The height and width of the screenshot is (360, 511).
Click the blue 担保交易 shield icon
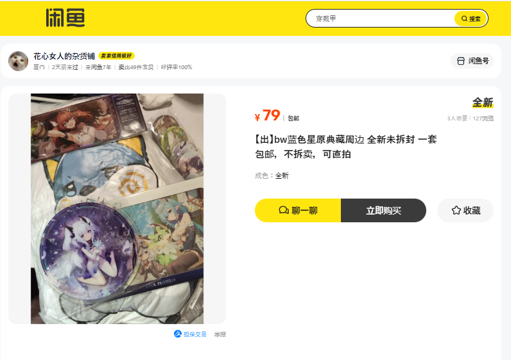pyautogui.click(x=178, y=334)
